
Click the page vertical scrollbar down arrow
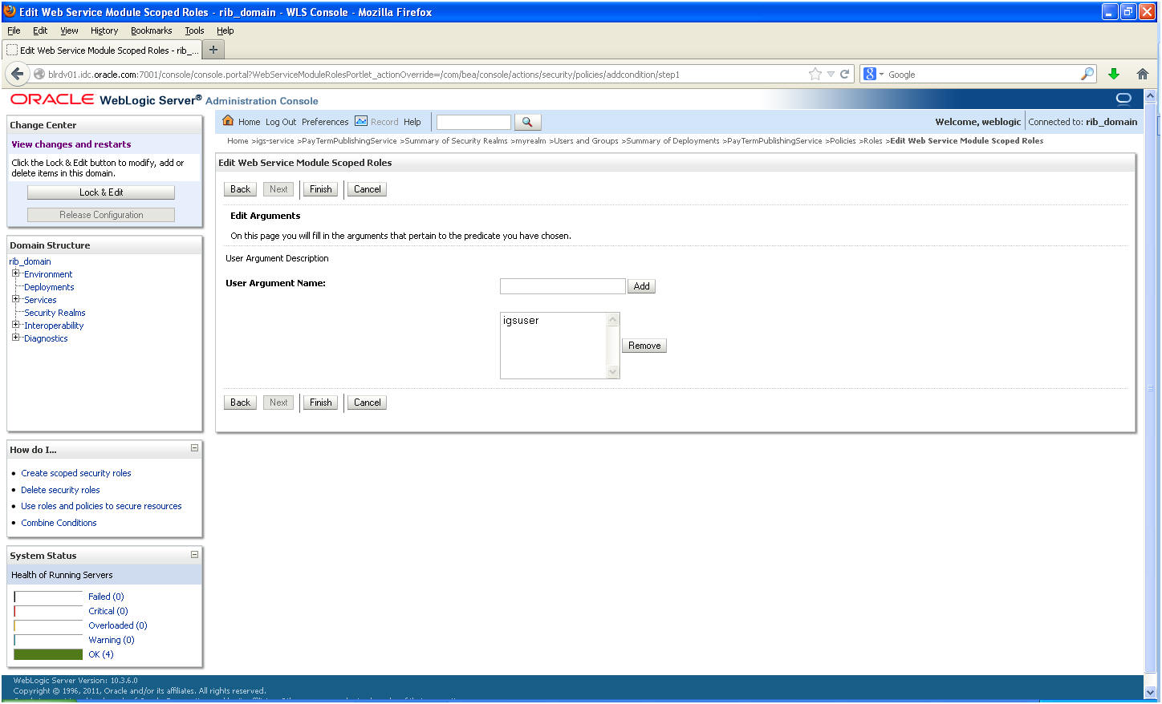1150,691
